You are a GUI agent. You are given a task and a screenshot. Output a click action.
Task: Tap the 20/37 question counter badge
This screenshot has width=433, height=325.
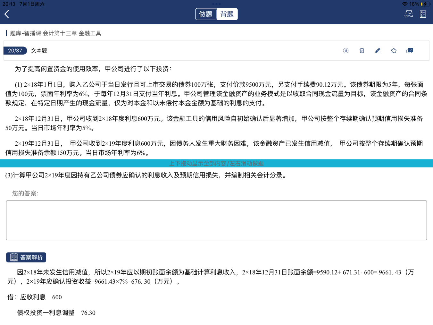coord(15,51)
